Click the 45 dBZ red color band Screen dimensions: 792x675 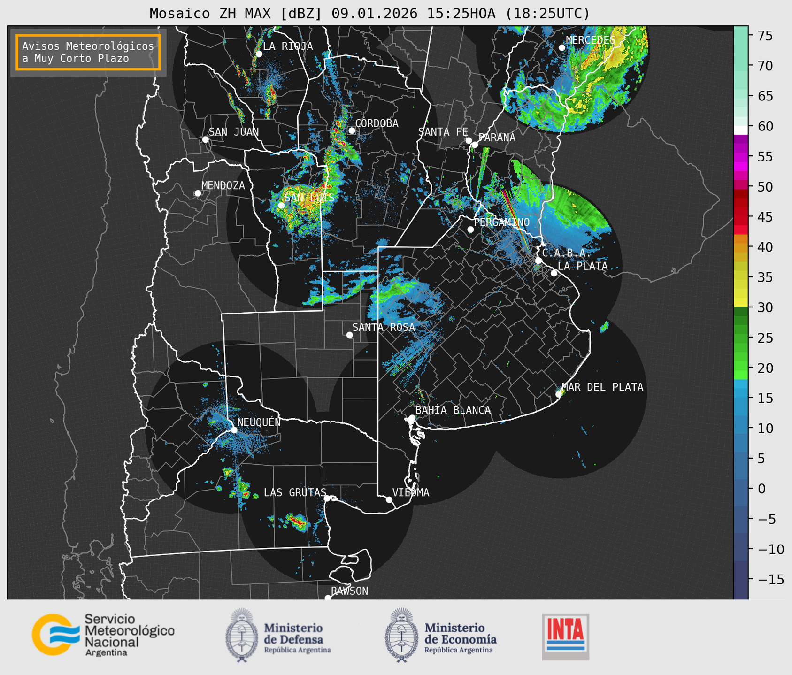tap(741, 217)
